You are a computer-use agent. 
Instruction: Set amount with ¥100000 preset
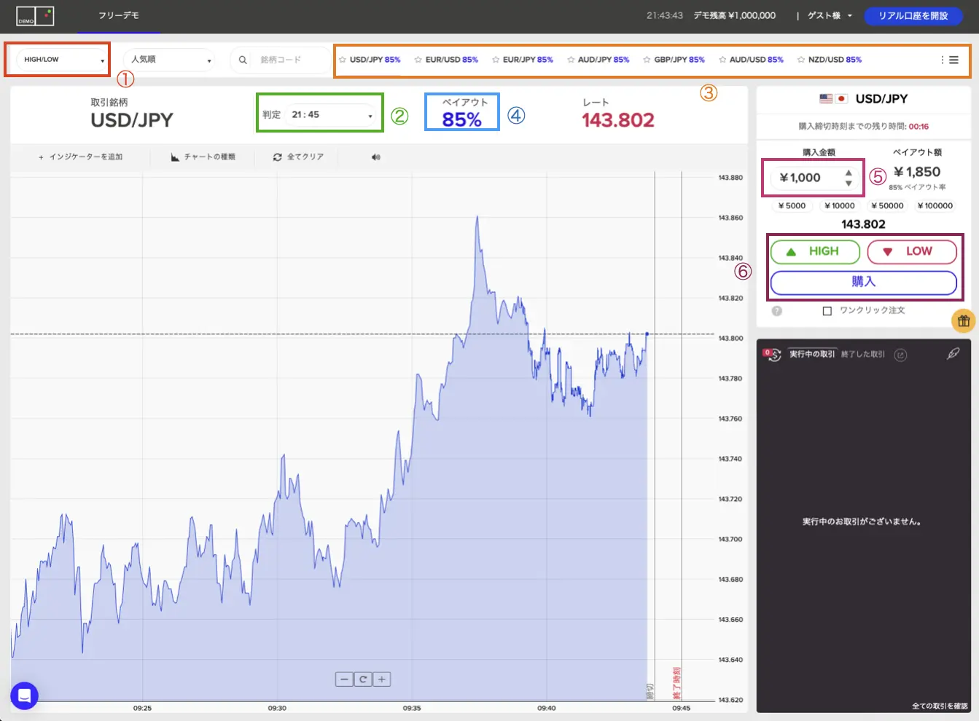(935, 206)
